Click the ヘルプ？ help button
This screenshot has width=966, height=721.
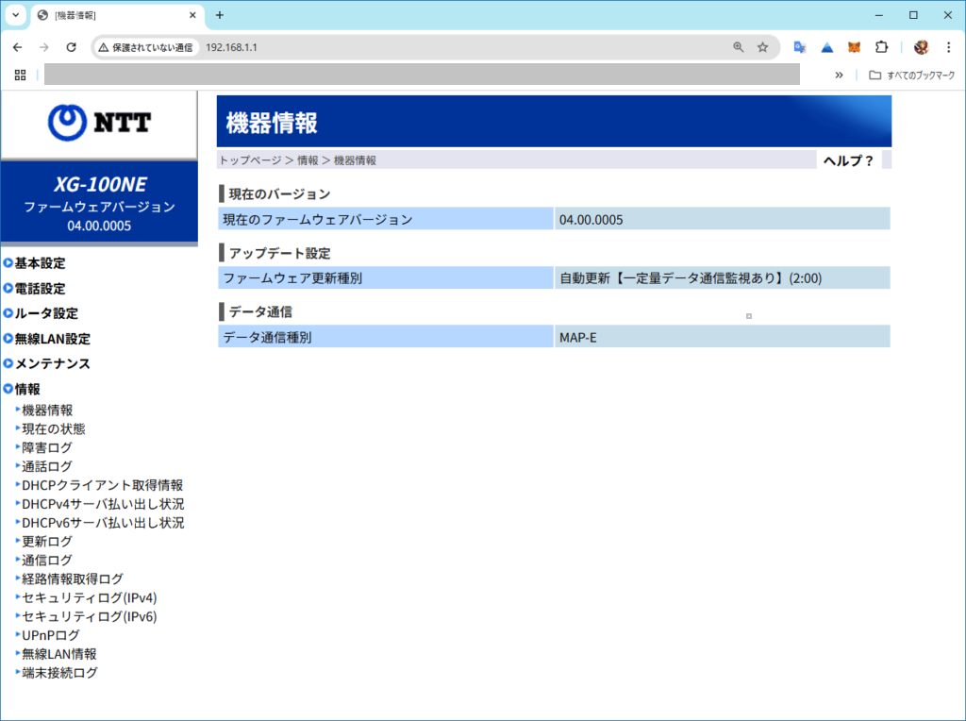pyautogui.click(x=848, y=160)
